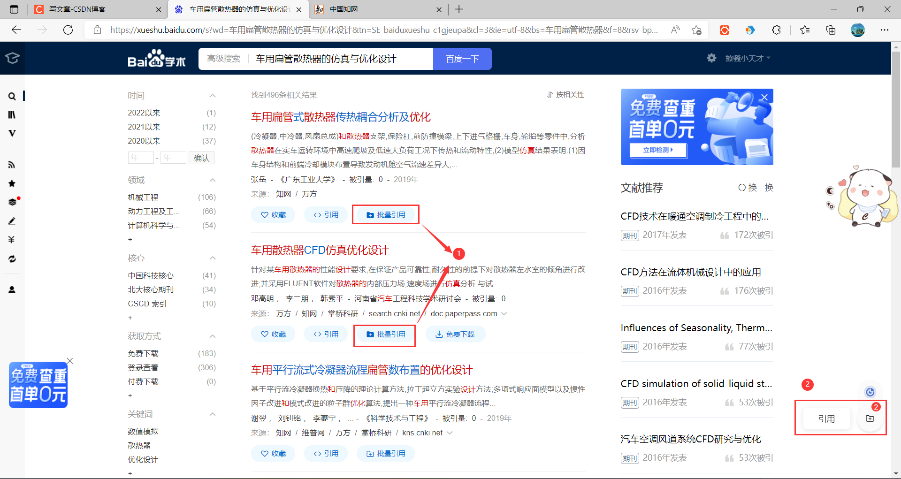Click the V sidebar icon
Screen dimensions: 901x479
pos(12,133)
